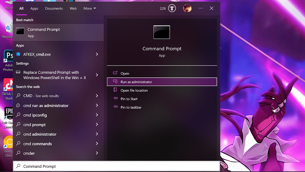This screenshot has height=172, width=305.
Task: Switch to the Apps search tab
Action: click(x=34, y=8)
